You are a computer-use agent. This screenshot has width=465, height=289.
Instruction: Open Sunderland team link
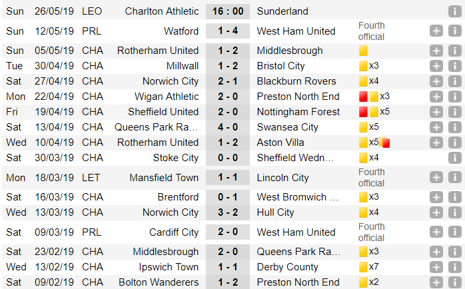pos(282,11)
